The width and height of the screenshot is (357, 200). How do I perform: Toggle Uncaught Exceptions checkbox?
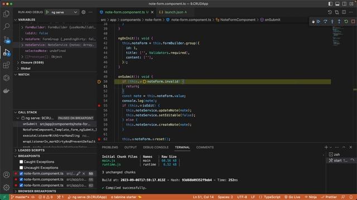(21, 168)
